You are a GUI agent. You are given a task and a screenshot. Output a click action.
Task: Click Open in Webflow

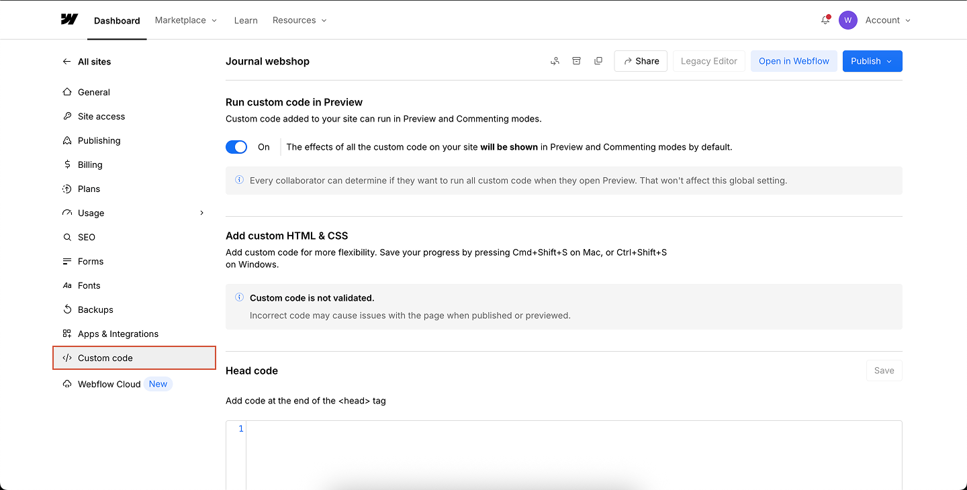pos(794,61)
